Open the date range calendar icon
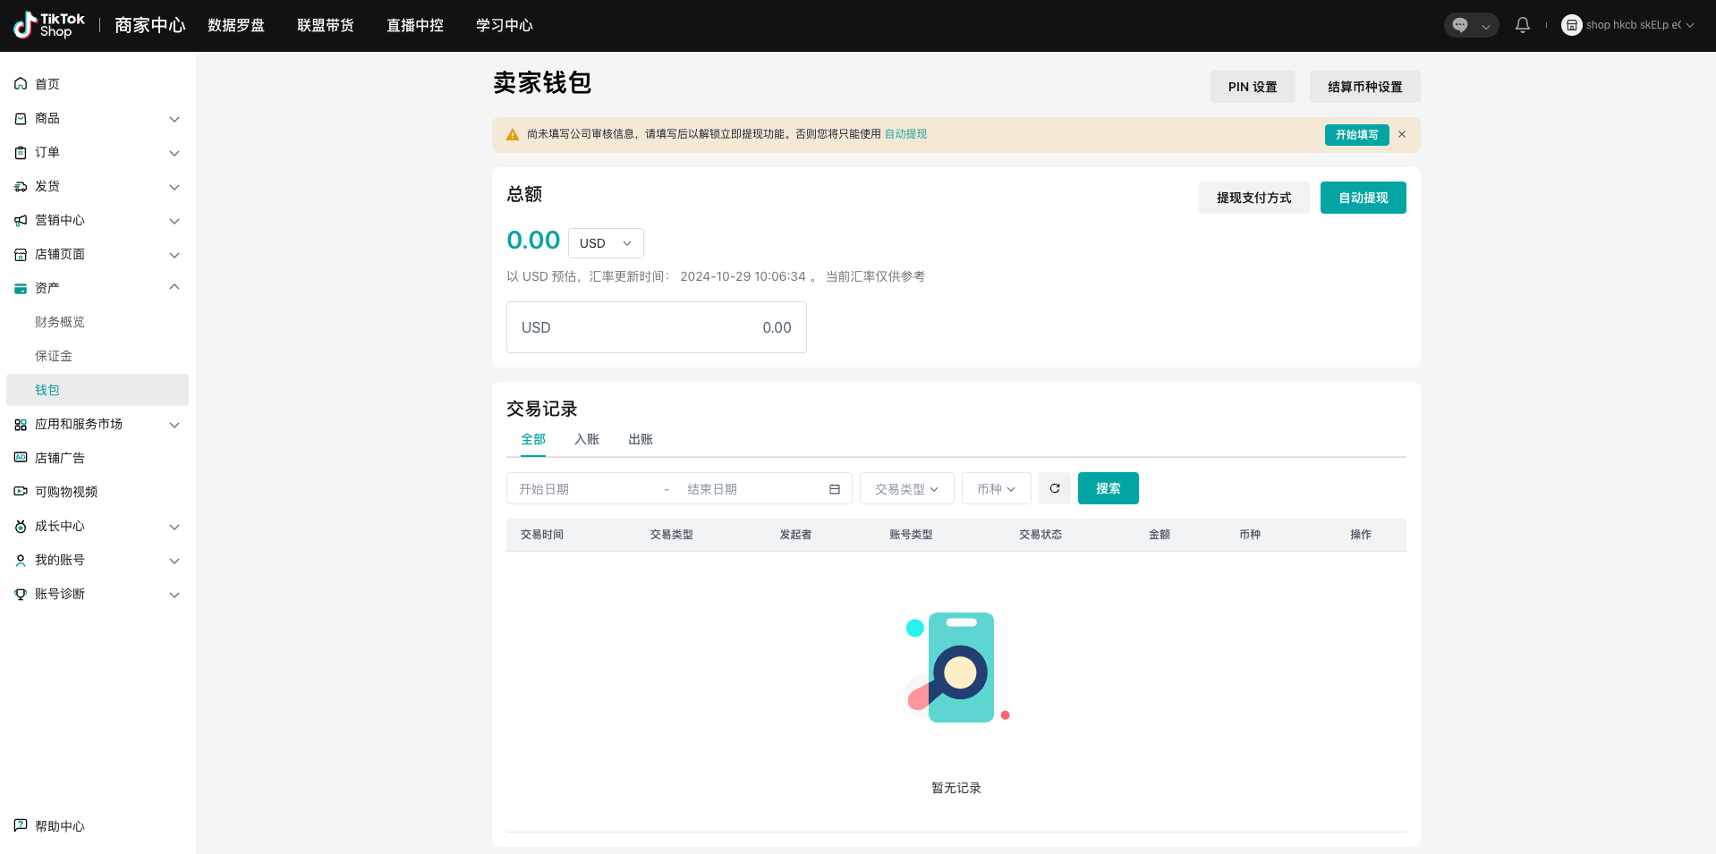Screen dimensions: 1716x854 pyautogui.click(x=834, y=489)
